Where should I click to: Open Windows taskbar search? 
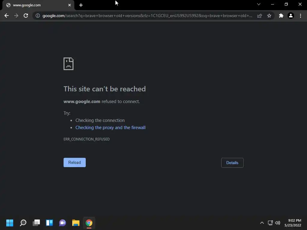click(x=23, y=223)
